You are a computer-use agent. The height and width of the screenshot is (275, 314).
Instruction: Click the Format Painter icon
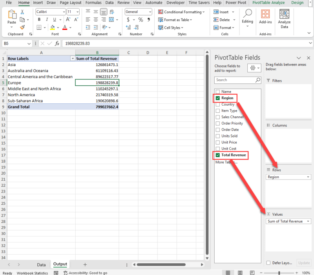pyautogui.click(x=23, y=27)
